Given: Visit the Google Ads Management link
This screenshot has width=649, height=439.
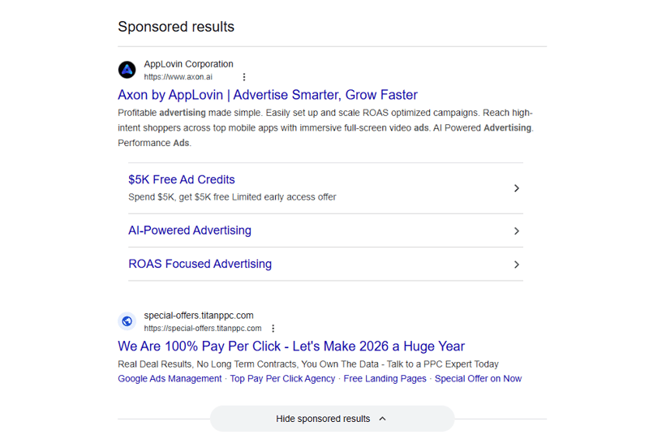Looking at the screenshot, I should [x=170, y=379].
